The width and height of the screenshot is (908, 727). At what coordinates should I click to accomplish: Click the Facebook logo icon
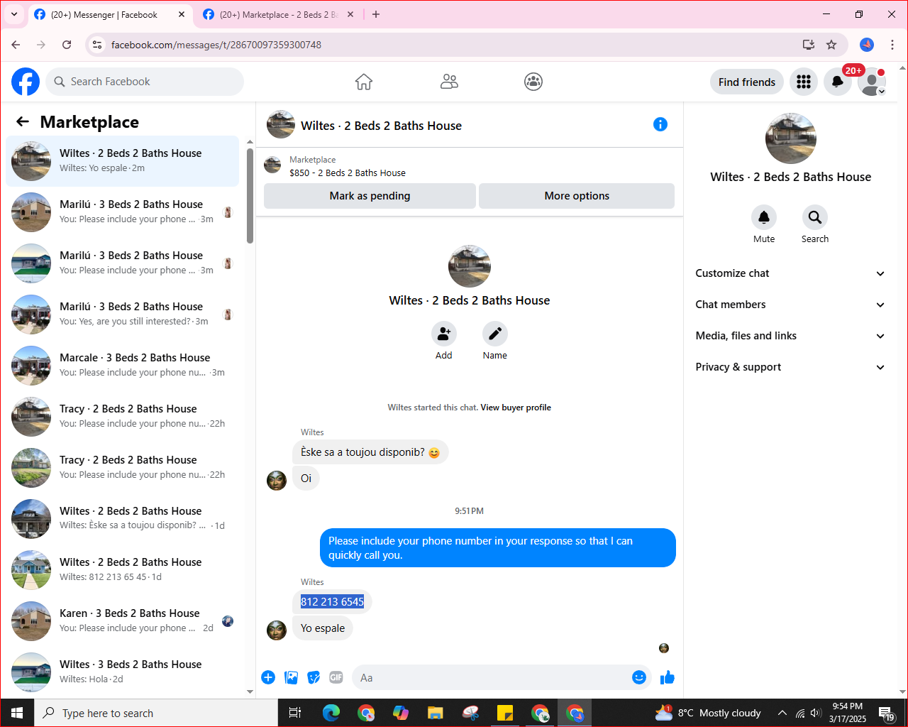tap(26, 82)
